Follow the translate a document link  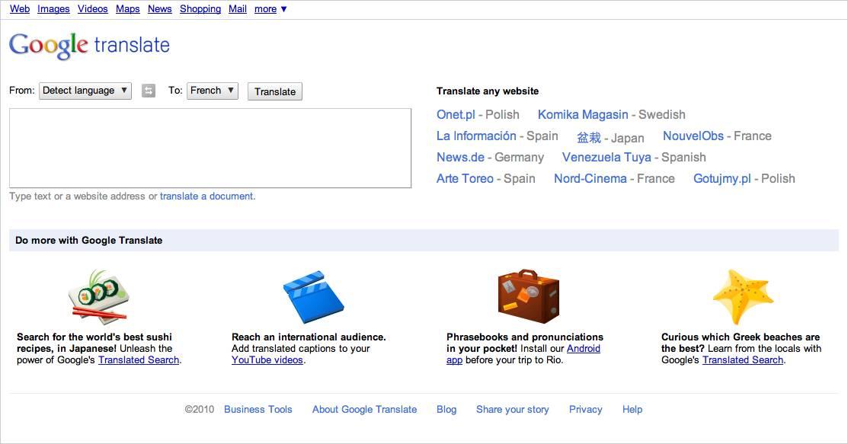coord(206,196)
